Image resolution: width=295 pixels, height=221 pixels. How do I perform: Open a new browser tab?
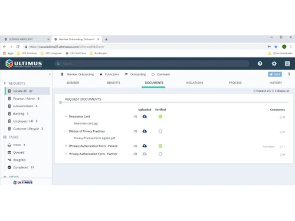[106, 39]
